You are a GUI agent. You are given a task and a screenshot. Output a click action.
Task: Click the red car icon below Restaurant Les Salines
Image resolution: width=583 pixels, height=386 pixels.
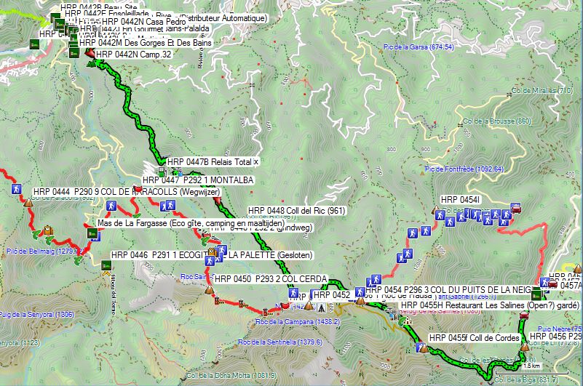tap(523, 316)
